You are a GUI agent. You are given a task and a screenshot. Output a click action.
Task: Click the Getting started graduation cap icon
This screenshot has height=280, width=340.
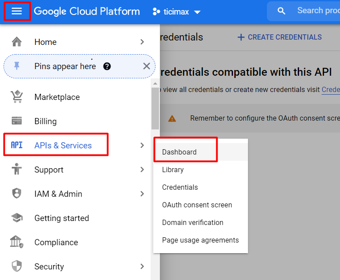(x=17, y=217)
